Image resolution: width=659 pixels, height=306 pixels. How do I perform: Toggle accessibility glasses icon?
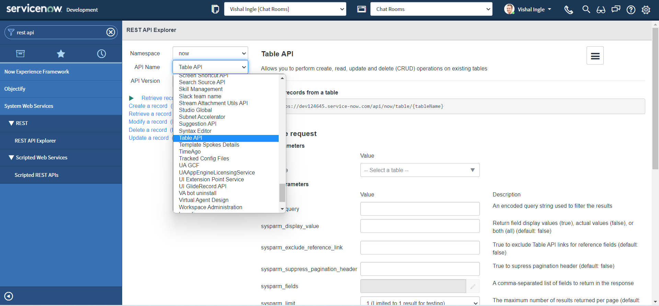(x=601, y=10)
